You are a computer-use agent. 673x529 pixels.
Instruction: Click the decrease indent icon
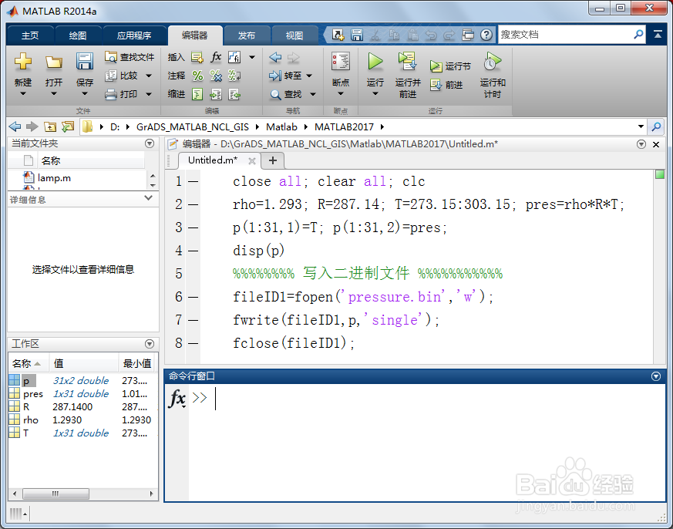click(x=234, y=94)
